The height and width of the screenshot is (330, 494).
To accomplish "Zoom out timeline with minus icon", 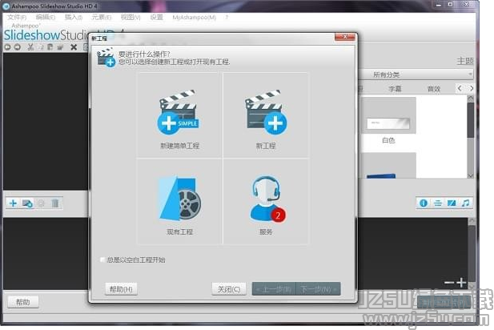I will point(449,283).
